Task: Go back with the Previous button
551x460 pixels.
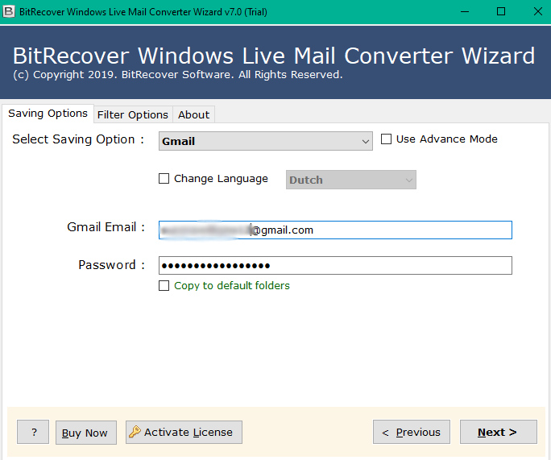Action: [x=412, y=432]
